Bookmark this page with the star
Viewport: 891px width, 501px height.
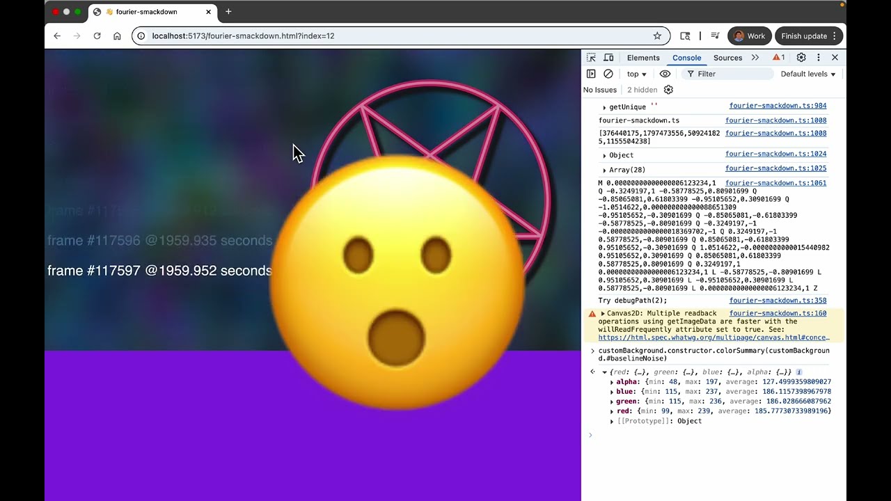657,36
